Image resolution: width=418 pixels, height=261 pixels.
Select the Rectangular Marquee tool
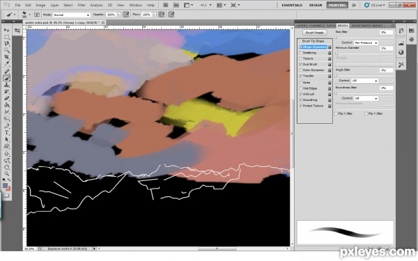pos(7,37)
